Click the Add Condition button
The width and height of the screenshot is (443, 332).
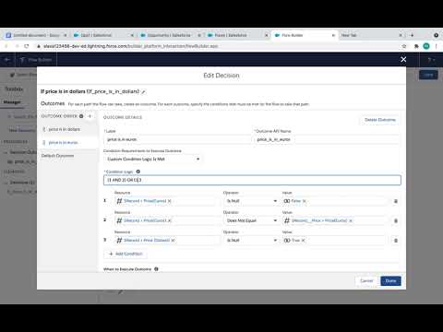pos(126,254)
